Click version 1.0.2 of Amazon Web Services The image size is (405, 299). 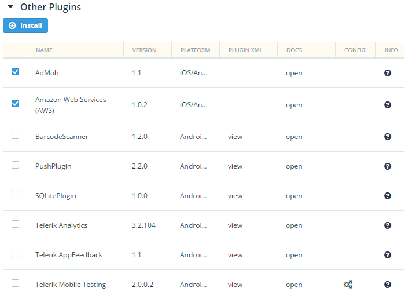click(139, 105)
